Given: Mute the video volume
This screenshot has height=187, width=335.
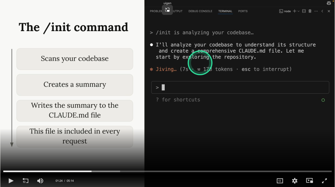Looking at the screenshot, I should pos(40,181).
